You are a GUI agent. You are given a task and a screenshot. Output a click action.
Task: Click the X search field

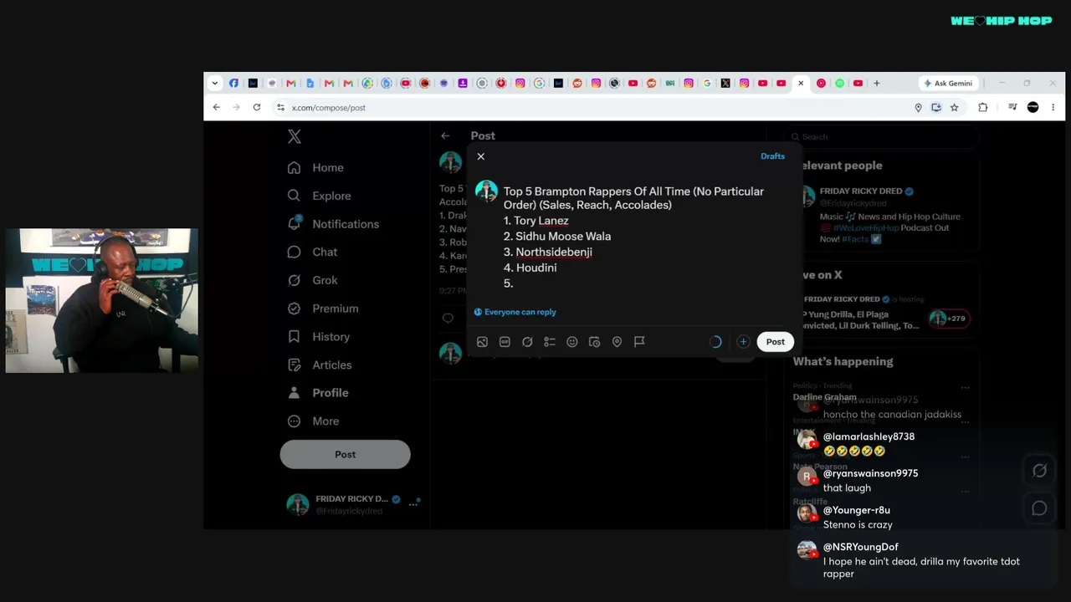pyautogui.click(x=885, y=137)
